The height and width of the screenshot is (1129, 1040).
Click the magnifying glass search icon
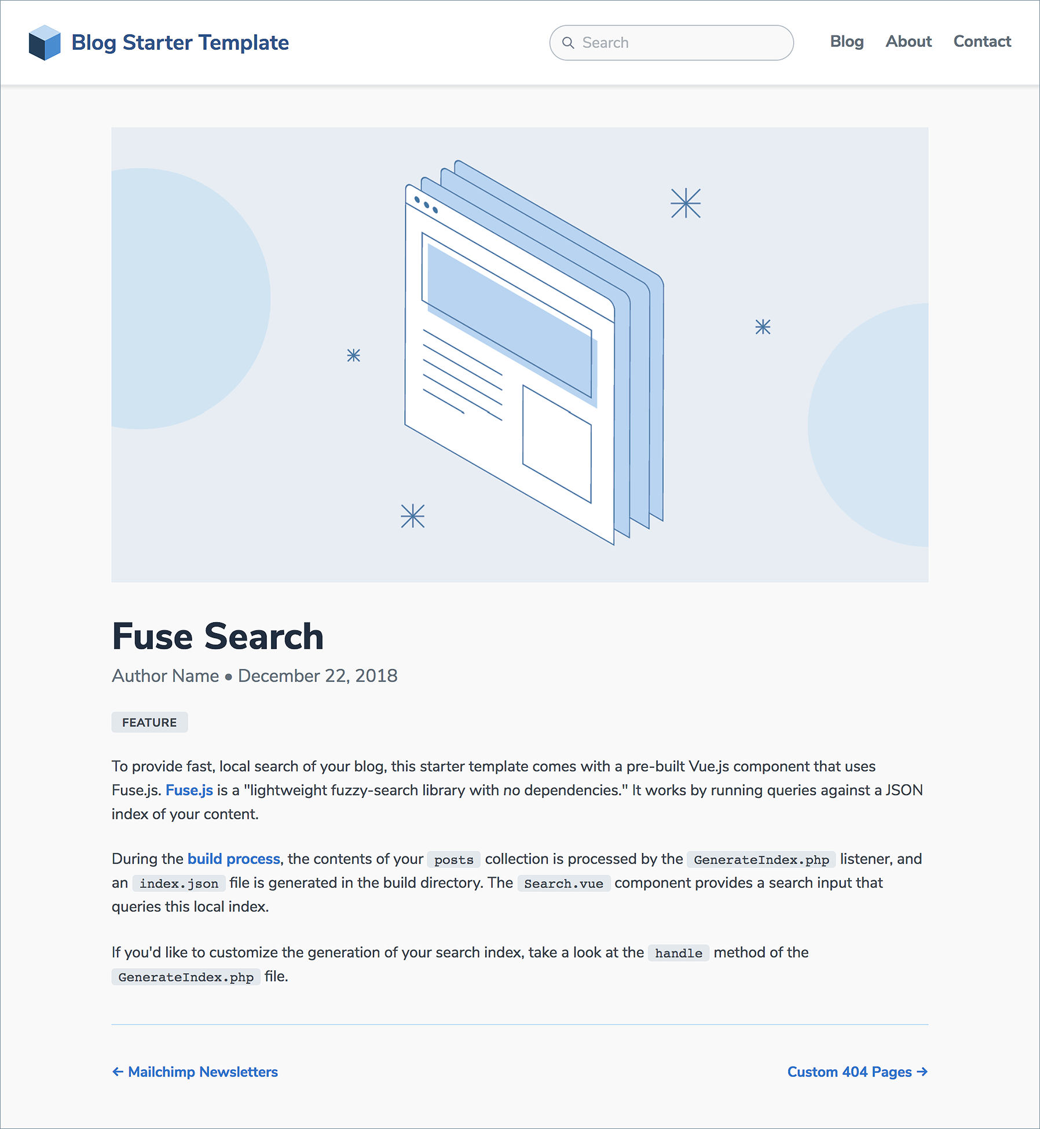click(x=568, y=43)
